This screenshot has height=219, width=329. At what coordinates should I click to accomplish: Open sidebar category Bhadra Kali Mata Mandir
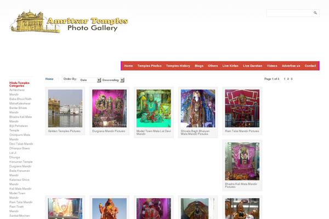click(21, 119)
